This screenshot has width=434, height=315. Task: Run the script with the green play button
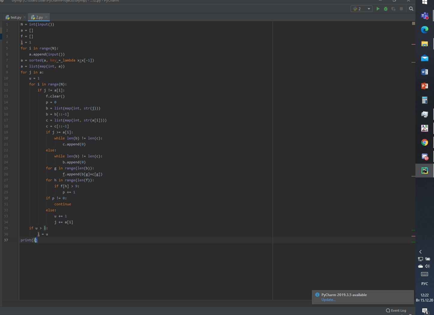[378, 9]
